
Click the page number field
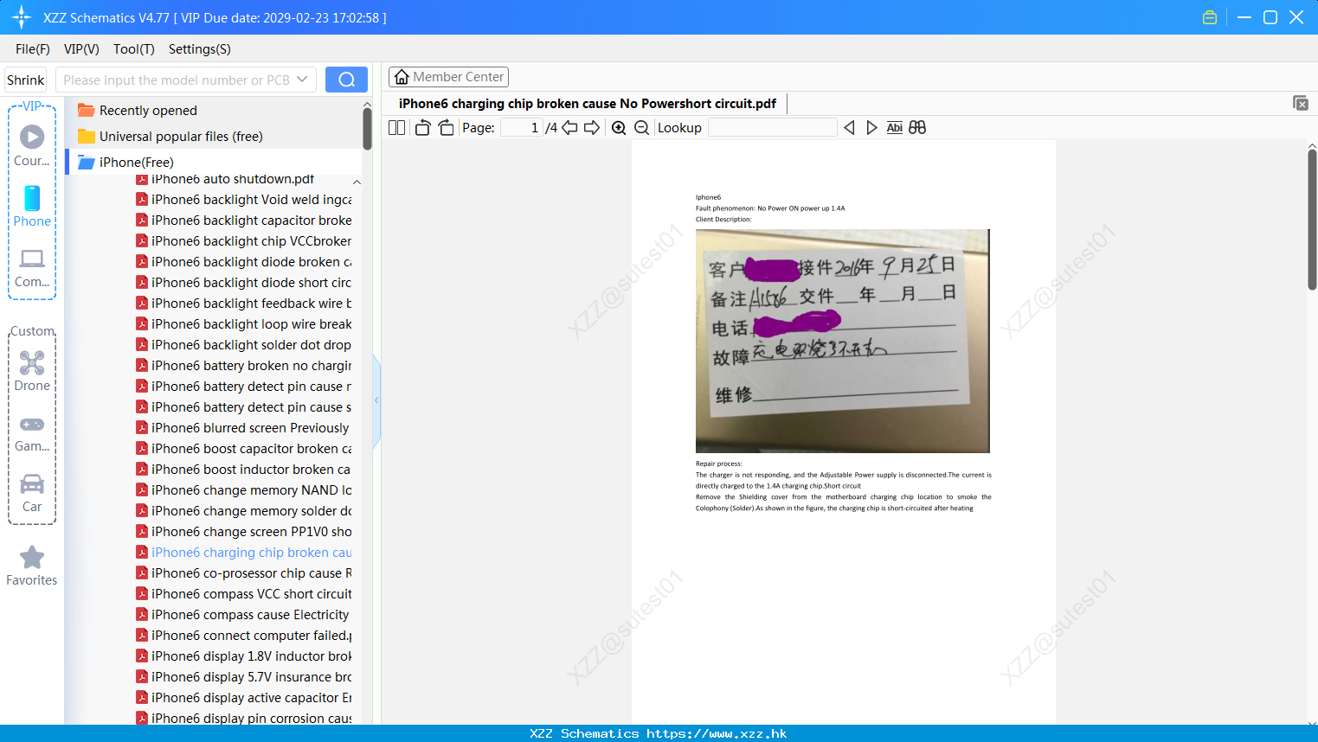[x=521, y=128]
